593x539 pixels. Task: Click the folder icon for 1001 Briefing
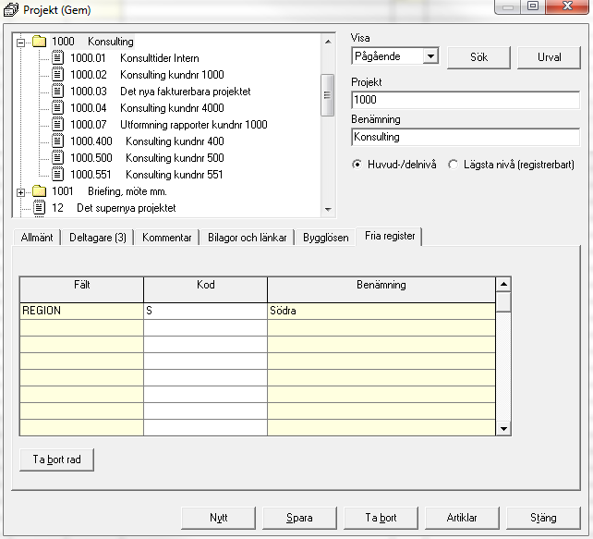39,191
